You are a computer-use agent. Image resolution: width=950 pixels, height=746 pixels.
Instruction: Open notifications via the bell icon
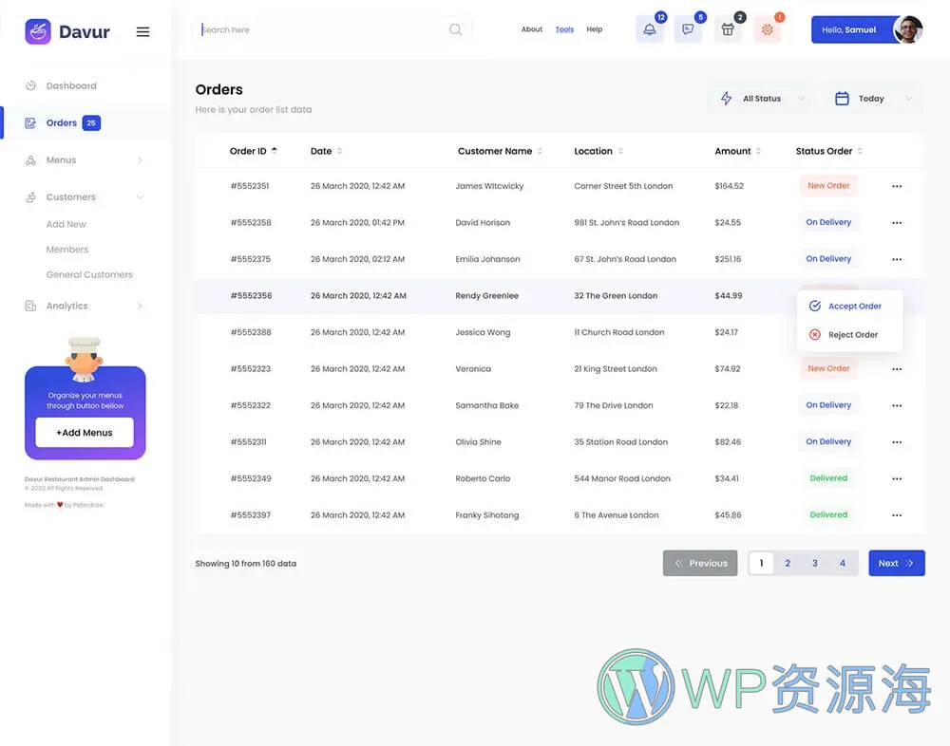tap(650, 29)
